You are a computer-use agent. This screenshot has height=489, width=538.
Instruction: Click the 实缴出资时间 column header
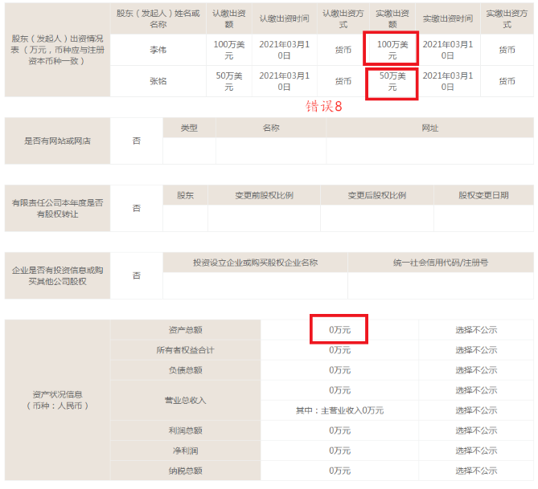click(x=447, y=18)
